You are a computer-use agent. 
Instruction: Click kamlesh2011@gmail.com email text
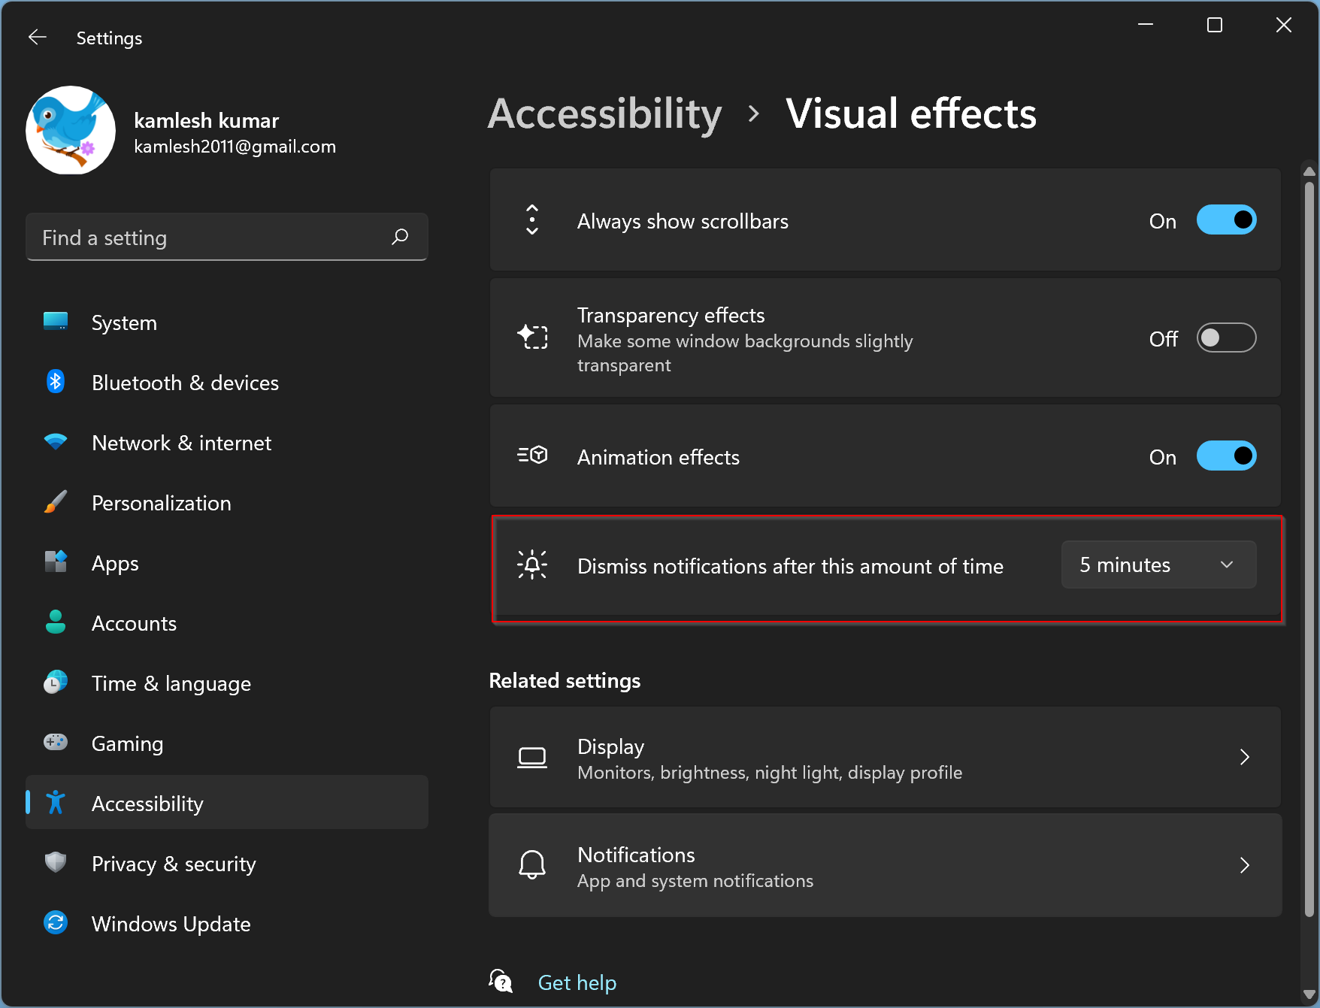(x=235, y=147)
